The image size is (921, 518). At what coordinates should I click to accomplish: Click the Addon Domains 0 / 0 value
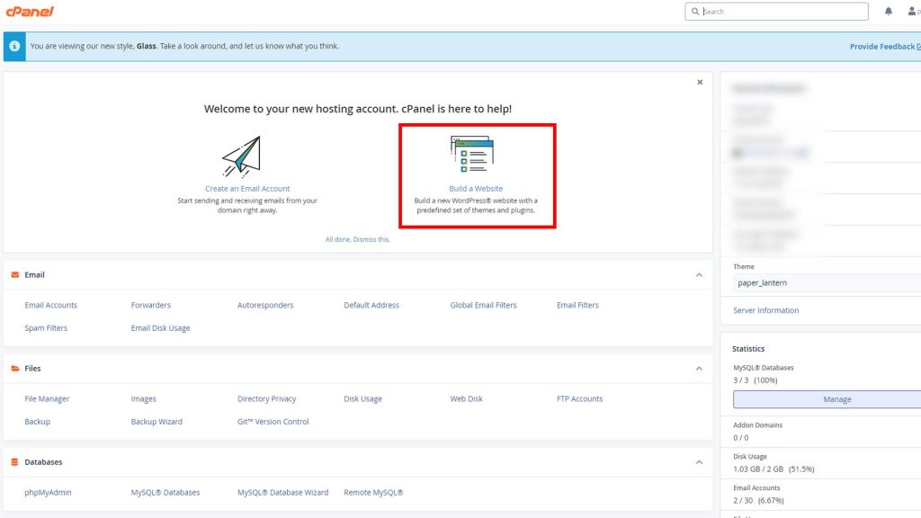(x=741, y=438)
